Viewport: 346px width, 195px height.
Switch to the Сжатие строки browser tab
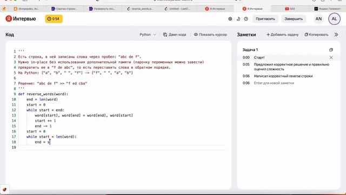(64, 9)
